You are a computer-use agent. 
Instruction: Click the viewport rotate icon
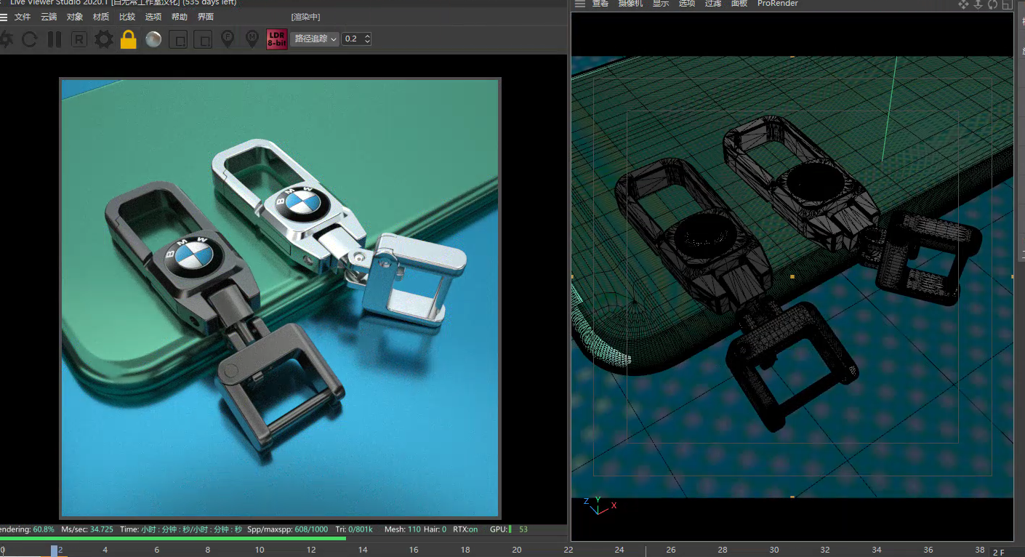click(x=992, y=4)
